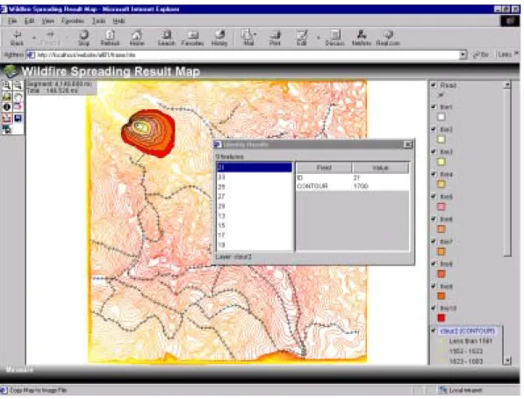Select the Zoom In map tool
This screenshot has height=399, width=524.
[7, 85]
